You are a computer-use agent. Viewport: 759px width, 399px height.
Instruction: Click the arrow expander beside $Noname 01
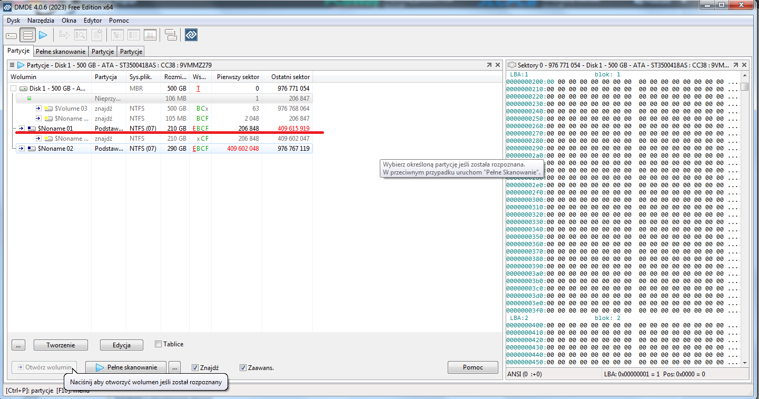coord(22,129)
